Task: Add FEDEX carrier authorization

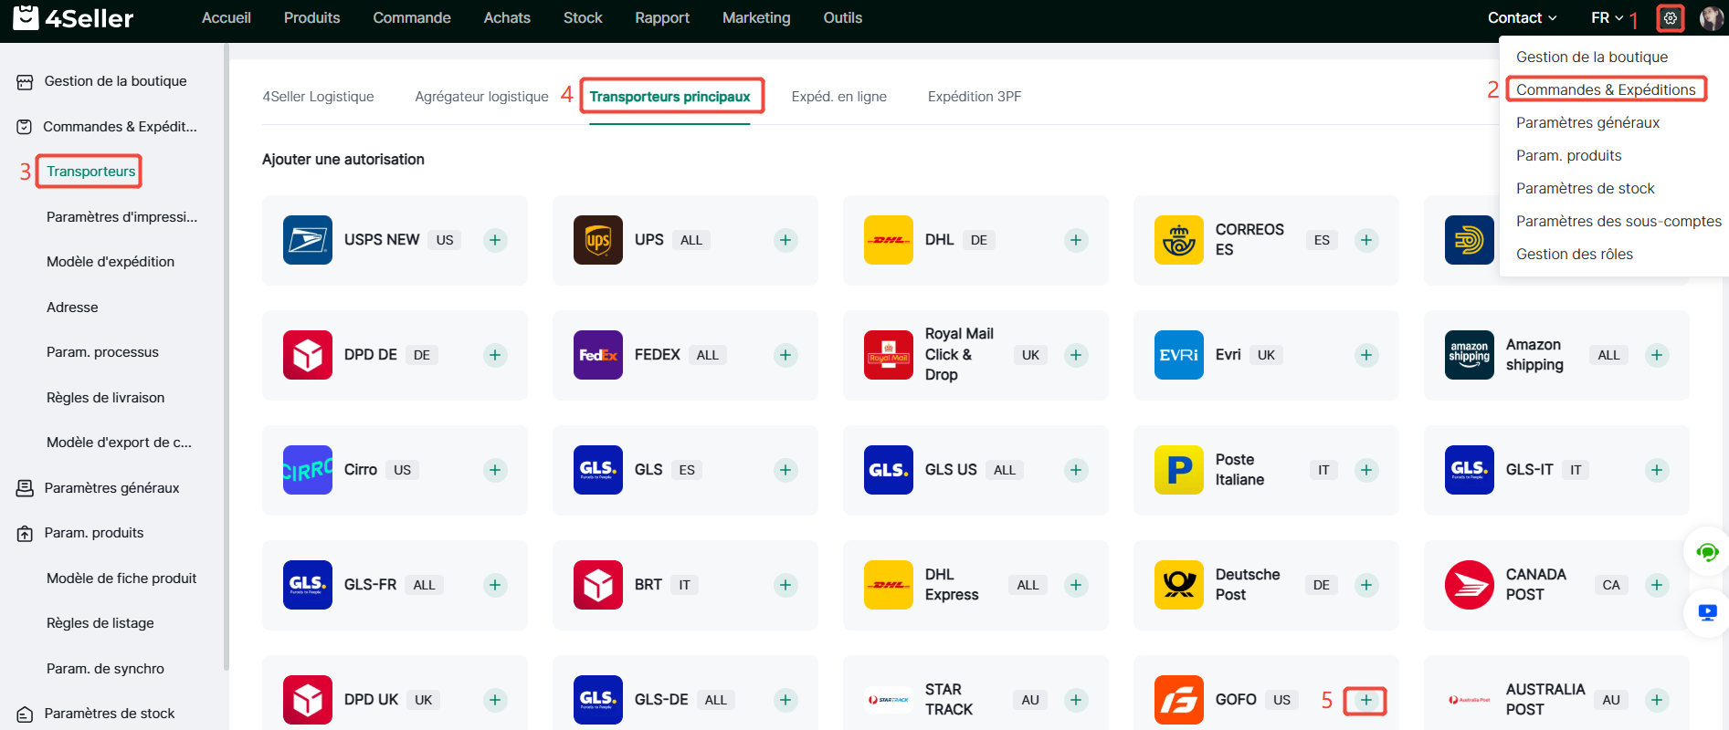Action: click(785, 355)
